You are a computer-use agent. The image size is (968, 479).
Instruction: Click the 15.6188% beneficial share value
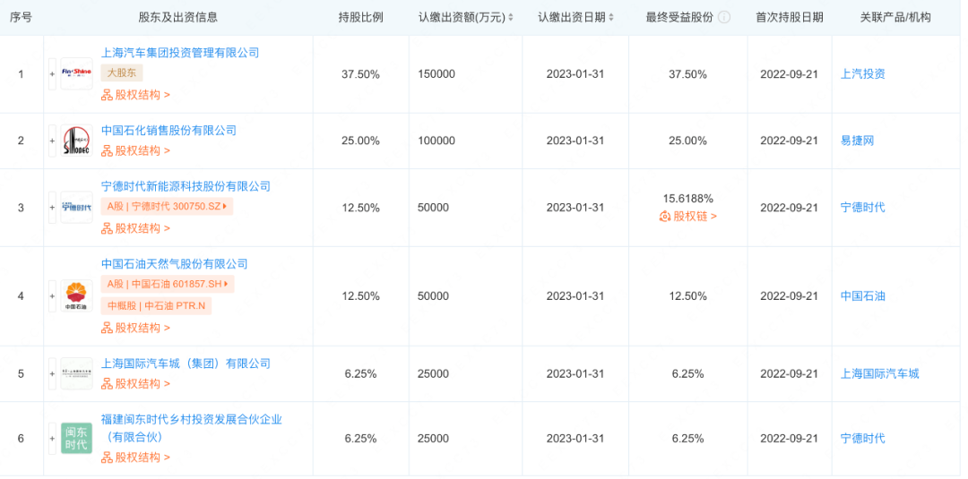point(688,199)
